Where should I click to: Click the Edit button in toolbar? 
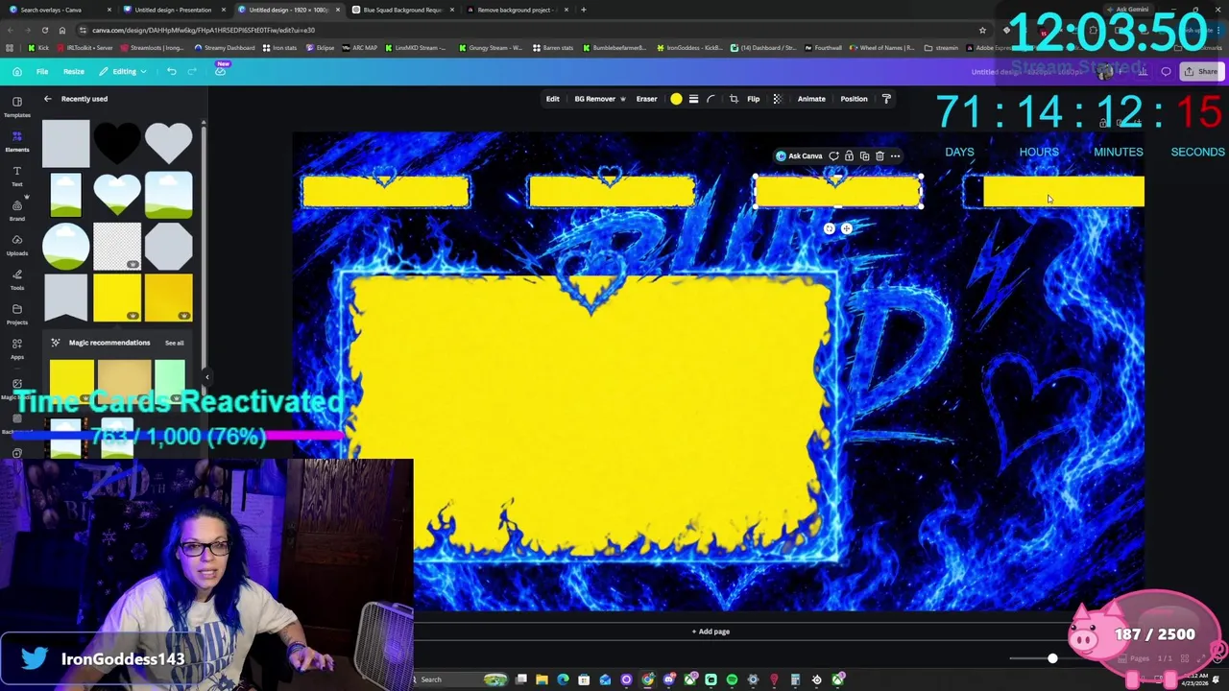pos(552,99)
